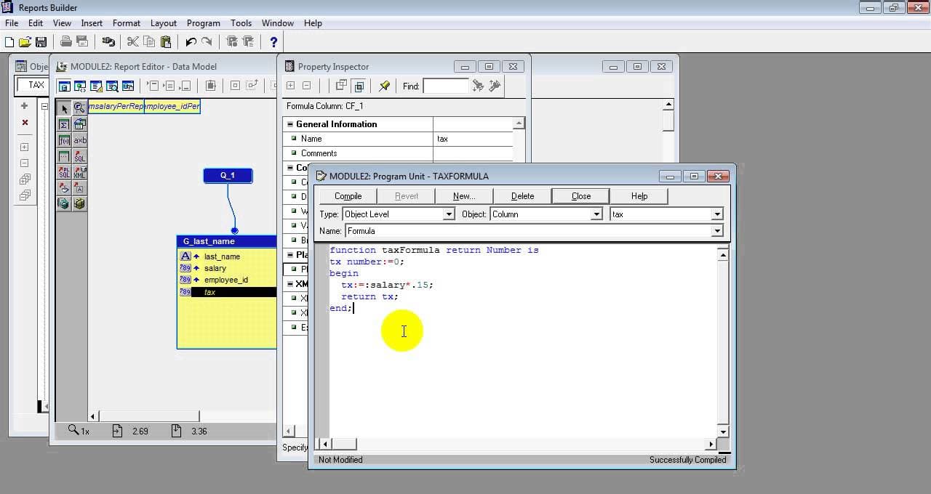Toggle the pin icon in Property Inspector
The height and width of the screenshot is (494, 931).
384,86
